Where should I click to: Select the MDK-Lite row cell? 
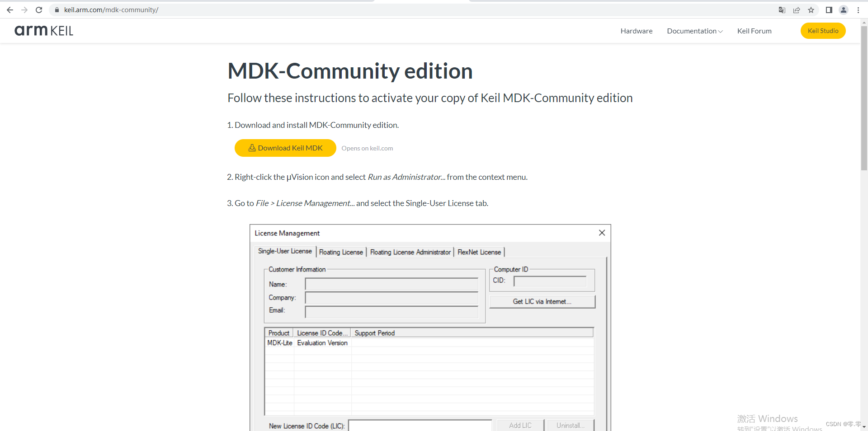280,343
